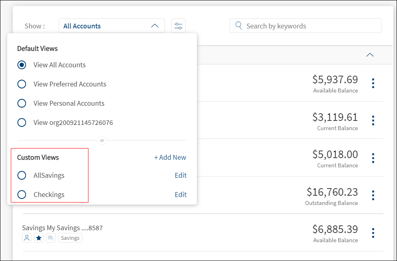Click the person icon under My Savings
397x261 pixels.
click(27, 238)
